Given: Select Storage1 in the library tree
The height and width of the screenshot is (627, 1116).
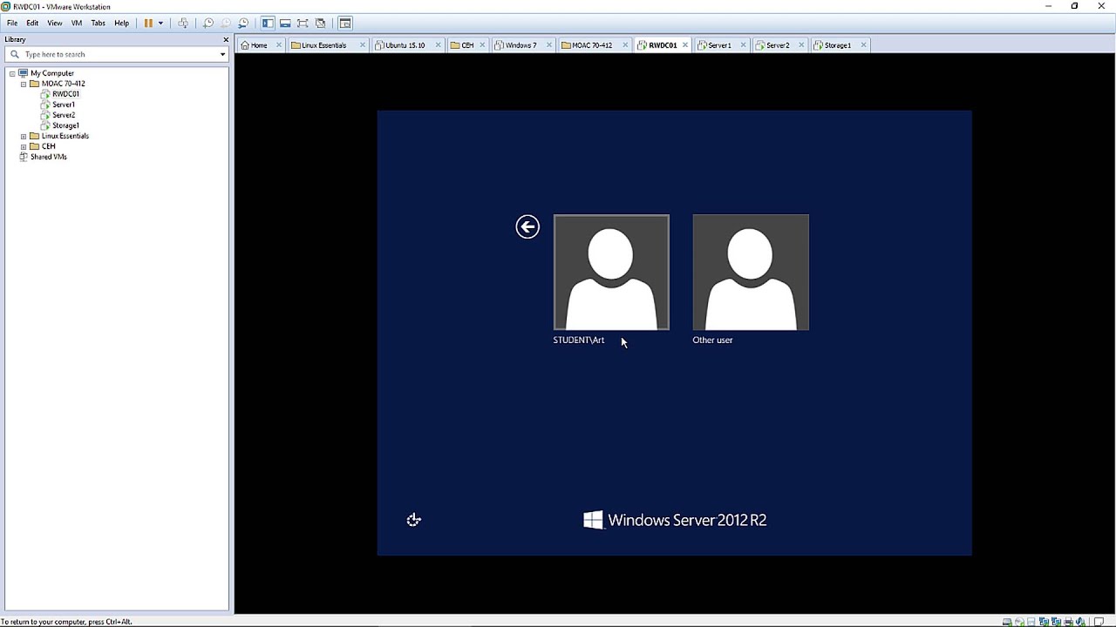Looking at the screenshot, I should 65,125.
